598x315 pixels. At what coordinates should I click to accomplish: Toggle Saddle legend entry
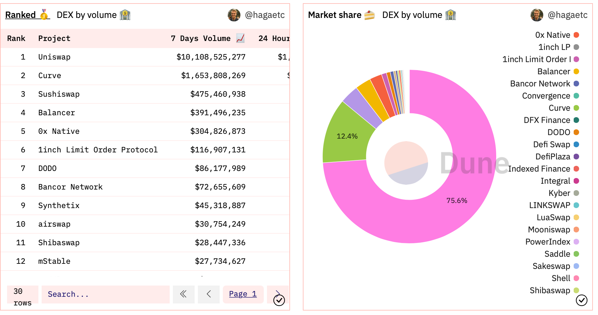coord(562,254)
